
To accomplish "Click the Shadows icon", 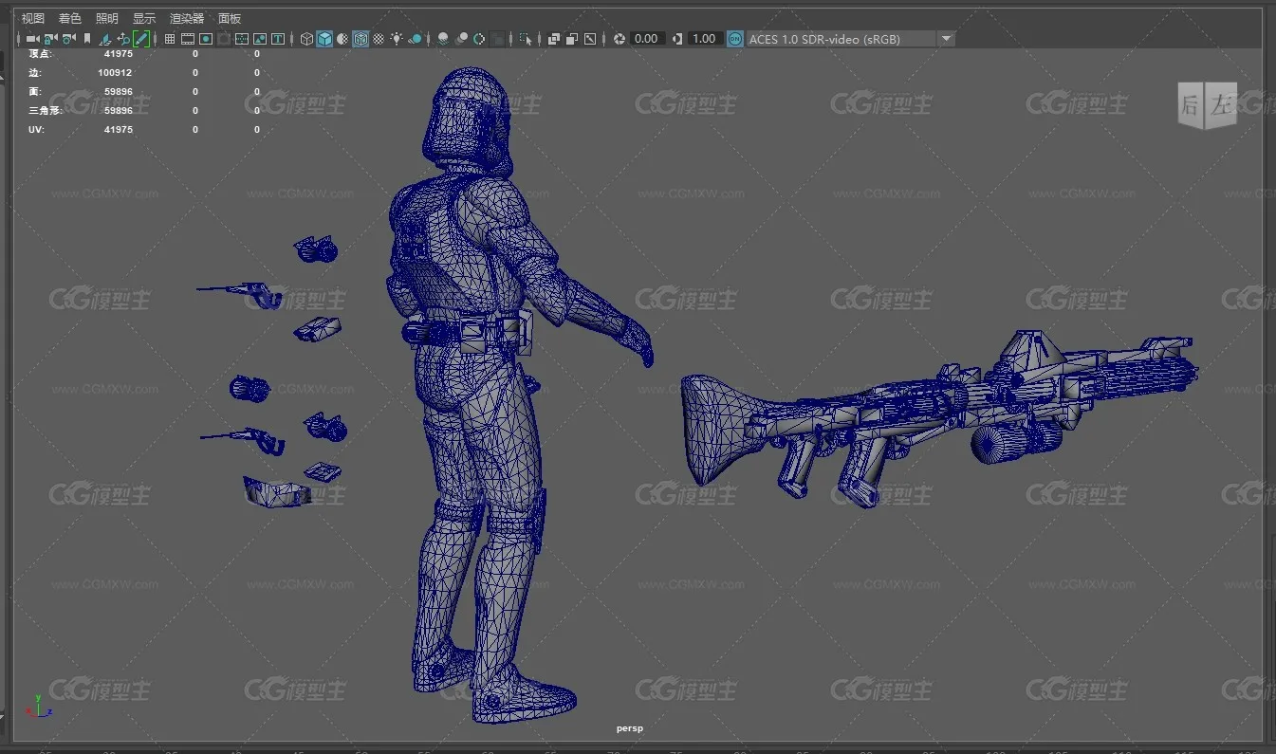I will [x=416, y=39].
